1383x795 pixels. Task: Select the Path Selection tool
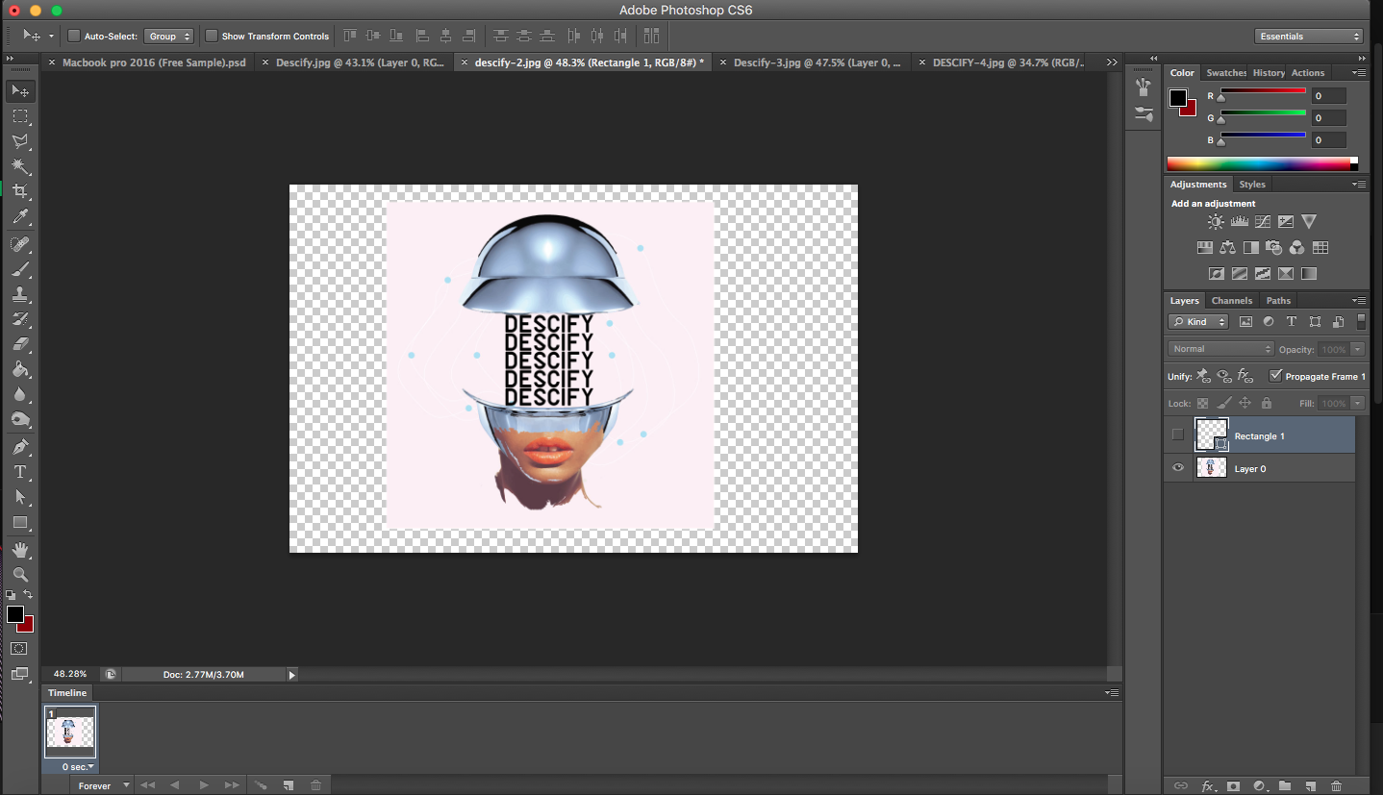(x=20, y=497)
